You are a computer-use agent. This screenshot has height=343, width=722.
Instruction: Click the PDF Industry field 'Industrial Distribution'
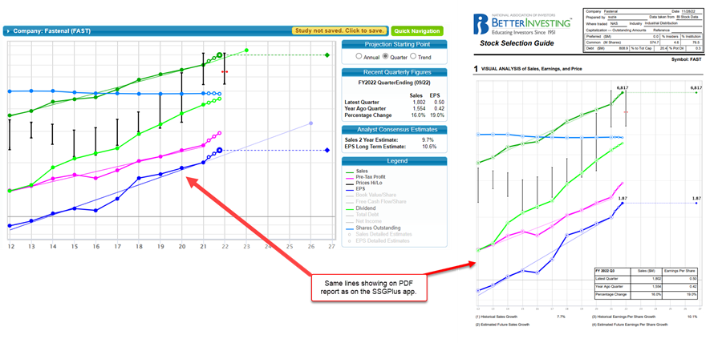pyautogui.click(x=660, y=22)
